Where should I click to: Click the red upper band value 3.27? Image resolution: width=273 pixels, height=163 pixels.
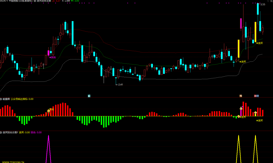(57, 1)
